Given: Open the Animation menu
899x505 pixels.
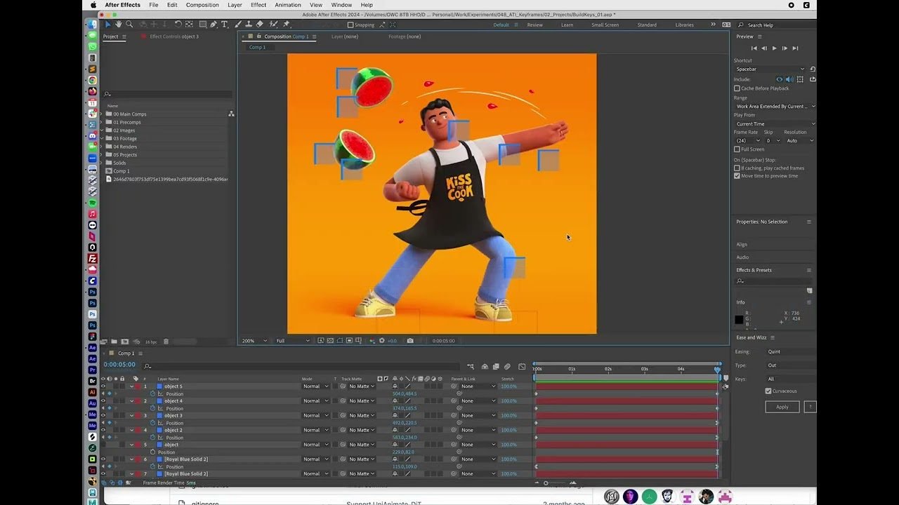Looking at the screenshot, I should click(x=288, y=5).
